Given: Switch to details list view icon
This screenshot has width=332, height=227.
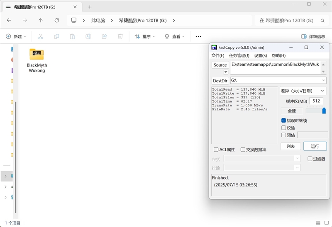Looking at the screenshot, I should click(x=318, y=223).
